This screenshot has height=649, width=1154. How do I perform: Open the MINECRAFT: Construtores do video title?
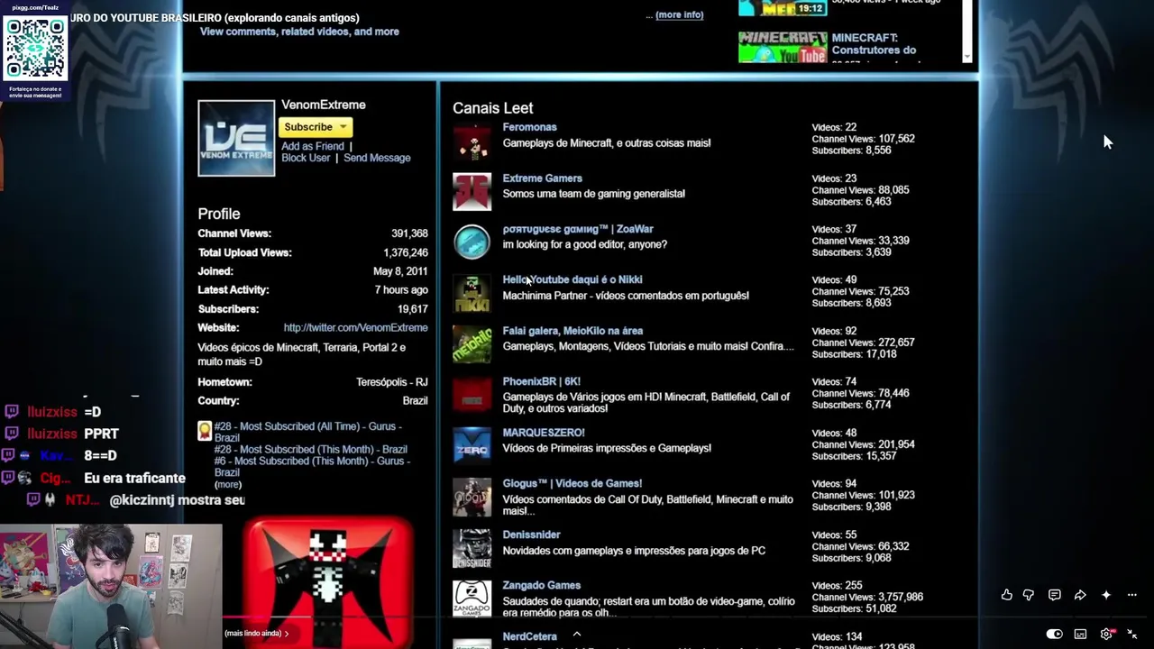coord(874,44)
